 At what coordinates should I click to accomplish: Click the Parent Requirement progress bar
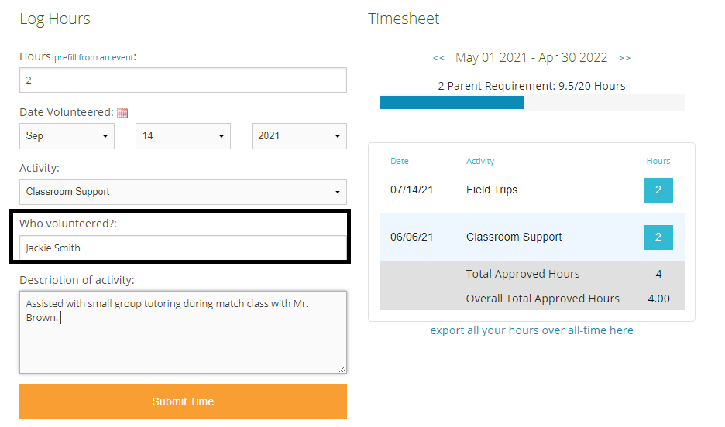click(531, 102)
